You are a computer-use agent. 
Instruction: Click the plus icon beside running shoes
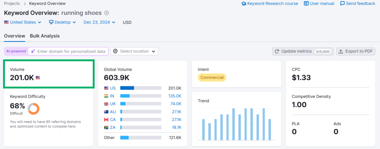coord(106,13)
